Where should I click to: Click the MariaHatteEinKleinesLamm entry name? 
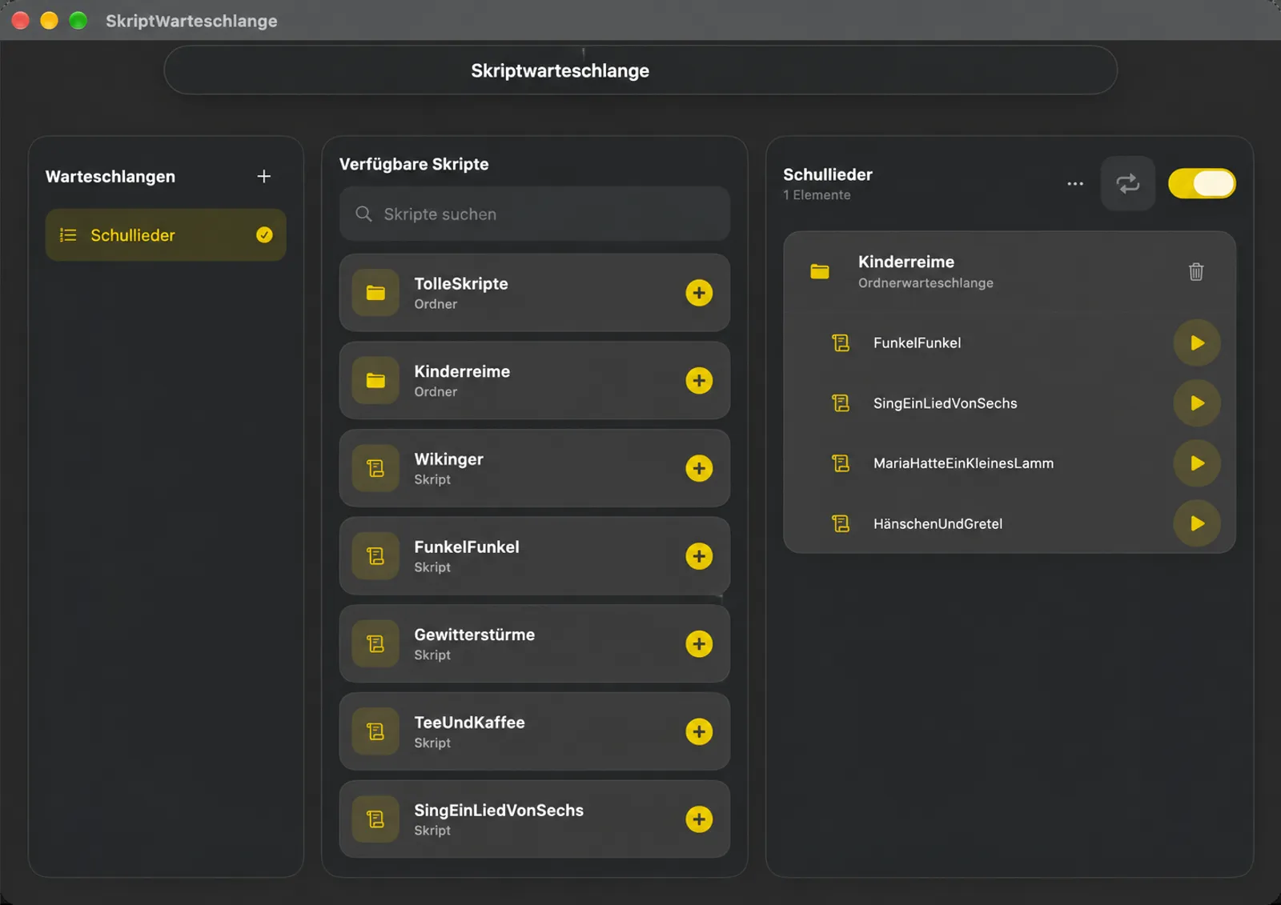(x=963, y=463)
